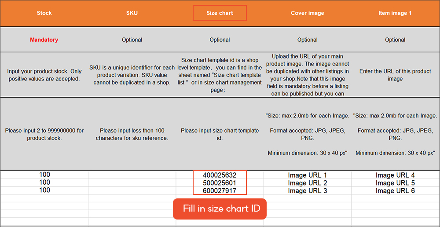
Task: Select the Item image 1 header
Action: [395, 13]
